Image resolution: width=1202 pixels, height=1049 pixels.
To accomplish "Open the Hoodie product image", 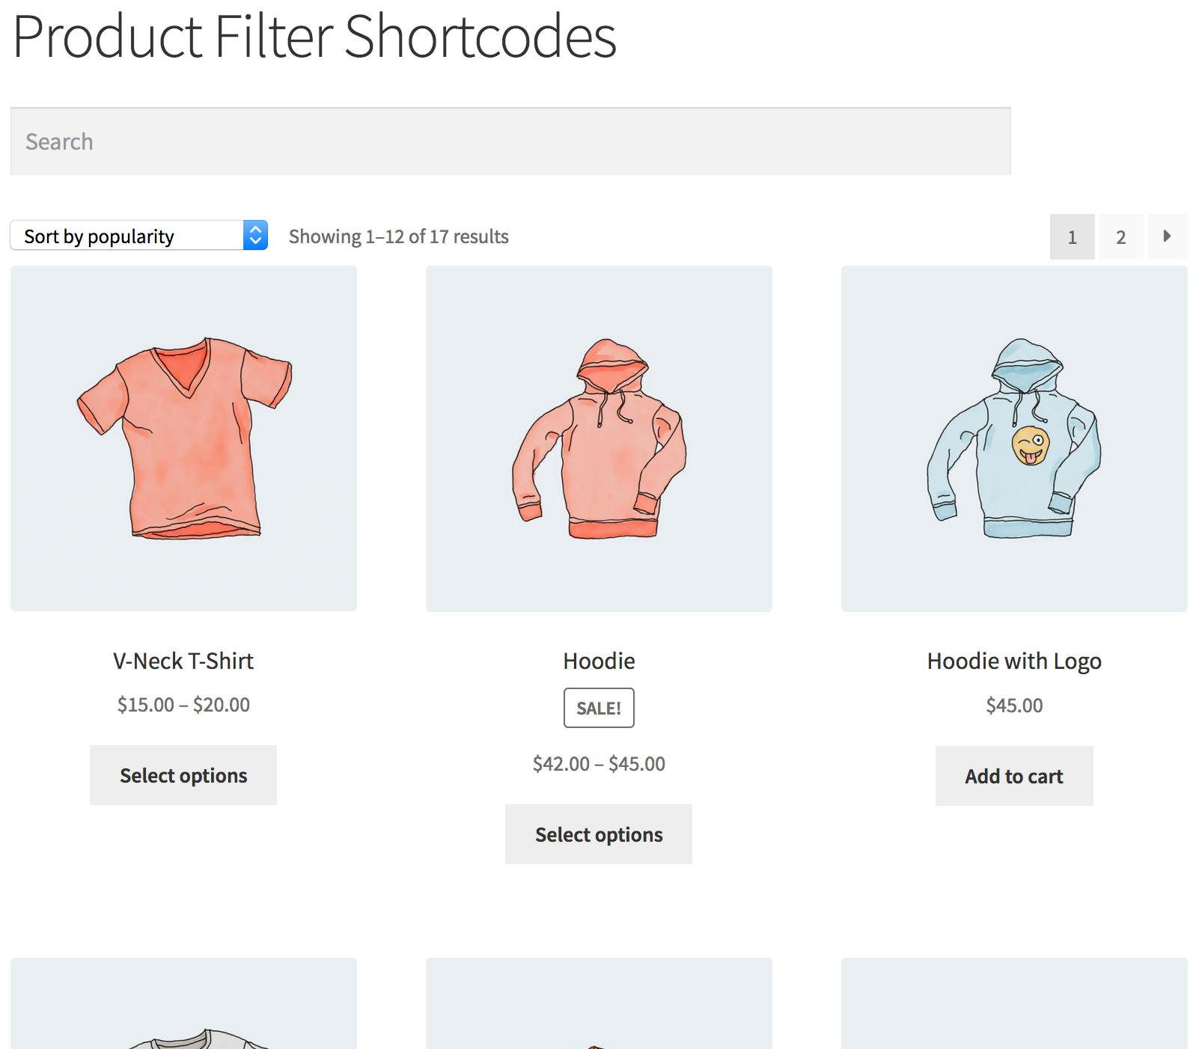I will [598, 438].
